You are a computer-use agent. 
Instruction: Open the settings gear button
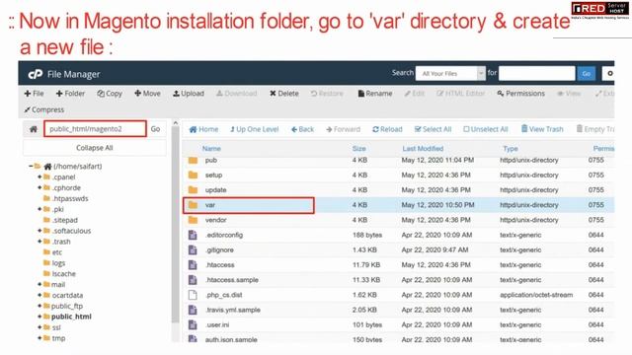click(x=608, y=74)
